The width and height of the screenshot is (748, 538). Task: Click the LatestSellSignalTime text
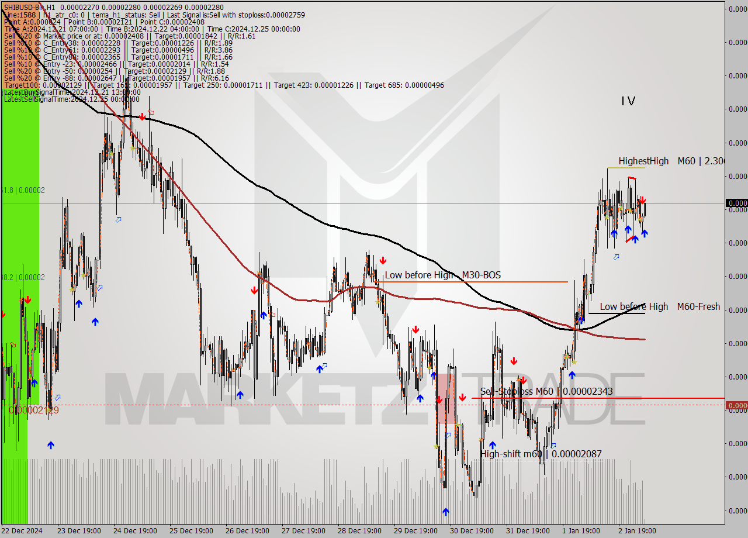(72, 99)
